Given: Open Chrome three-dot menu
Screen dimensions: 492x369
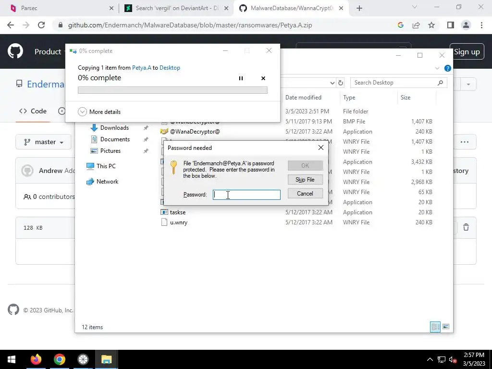Looking at the screenshot, I should (x=481, y=25).
